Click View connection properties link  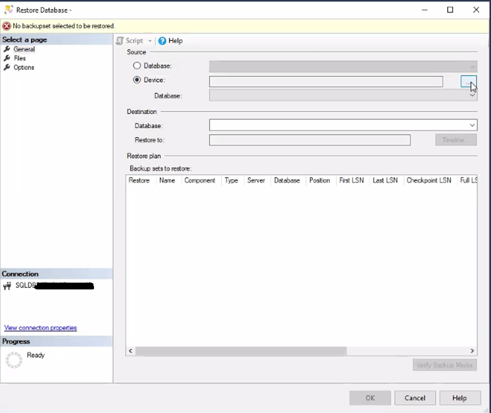tap(40, 328)
